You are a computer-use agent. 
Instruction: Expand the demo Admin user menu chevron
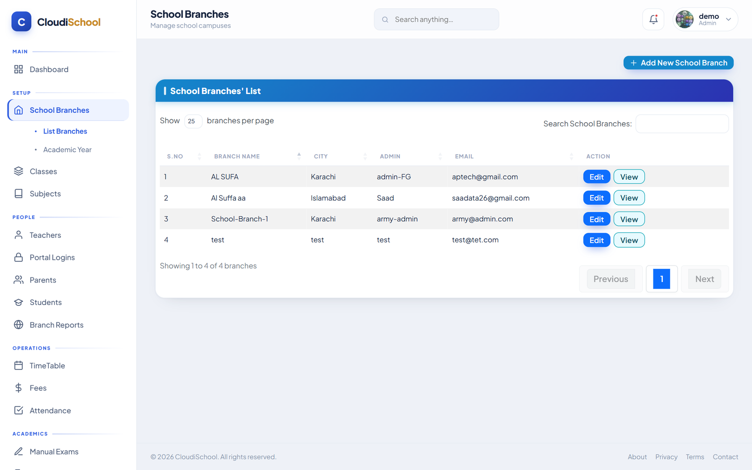pos(728,19)
